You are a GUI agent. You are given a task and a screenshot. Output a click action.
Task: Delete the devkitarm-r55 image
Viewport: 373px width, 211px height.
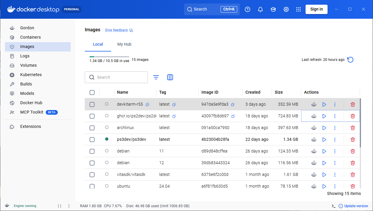click(353, 104)
